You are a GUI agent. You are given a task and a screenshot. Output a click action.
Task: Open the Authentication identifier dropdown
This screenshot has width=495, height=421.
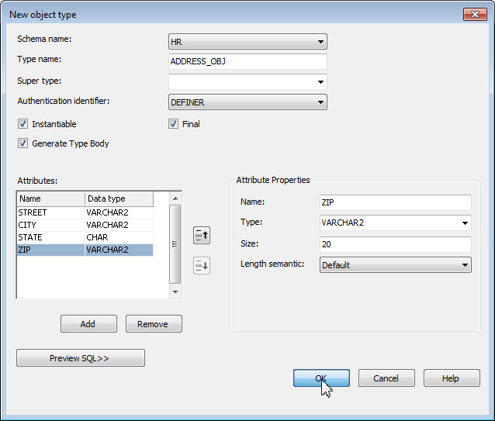pos(247,102)
